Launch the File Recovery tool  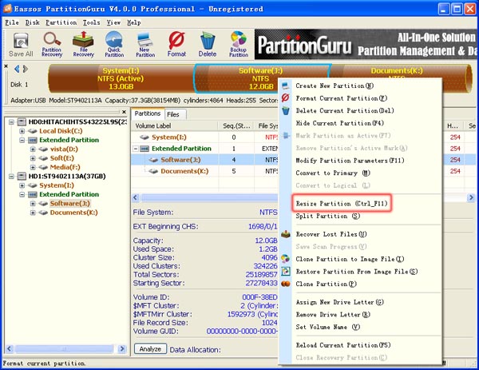click(83, 45)
